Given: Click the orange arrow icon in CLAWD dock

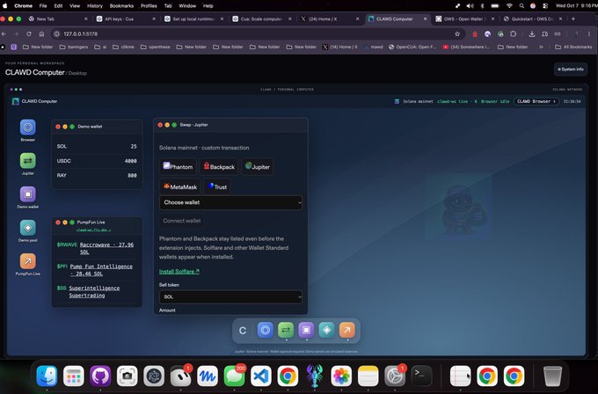Looking at the screenshot, I should [347, 330].
